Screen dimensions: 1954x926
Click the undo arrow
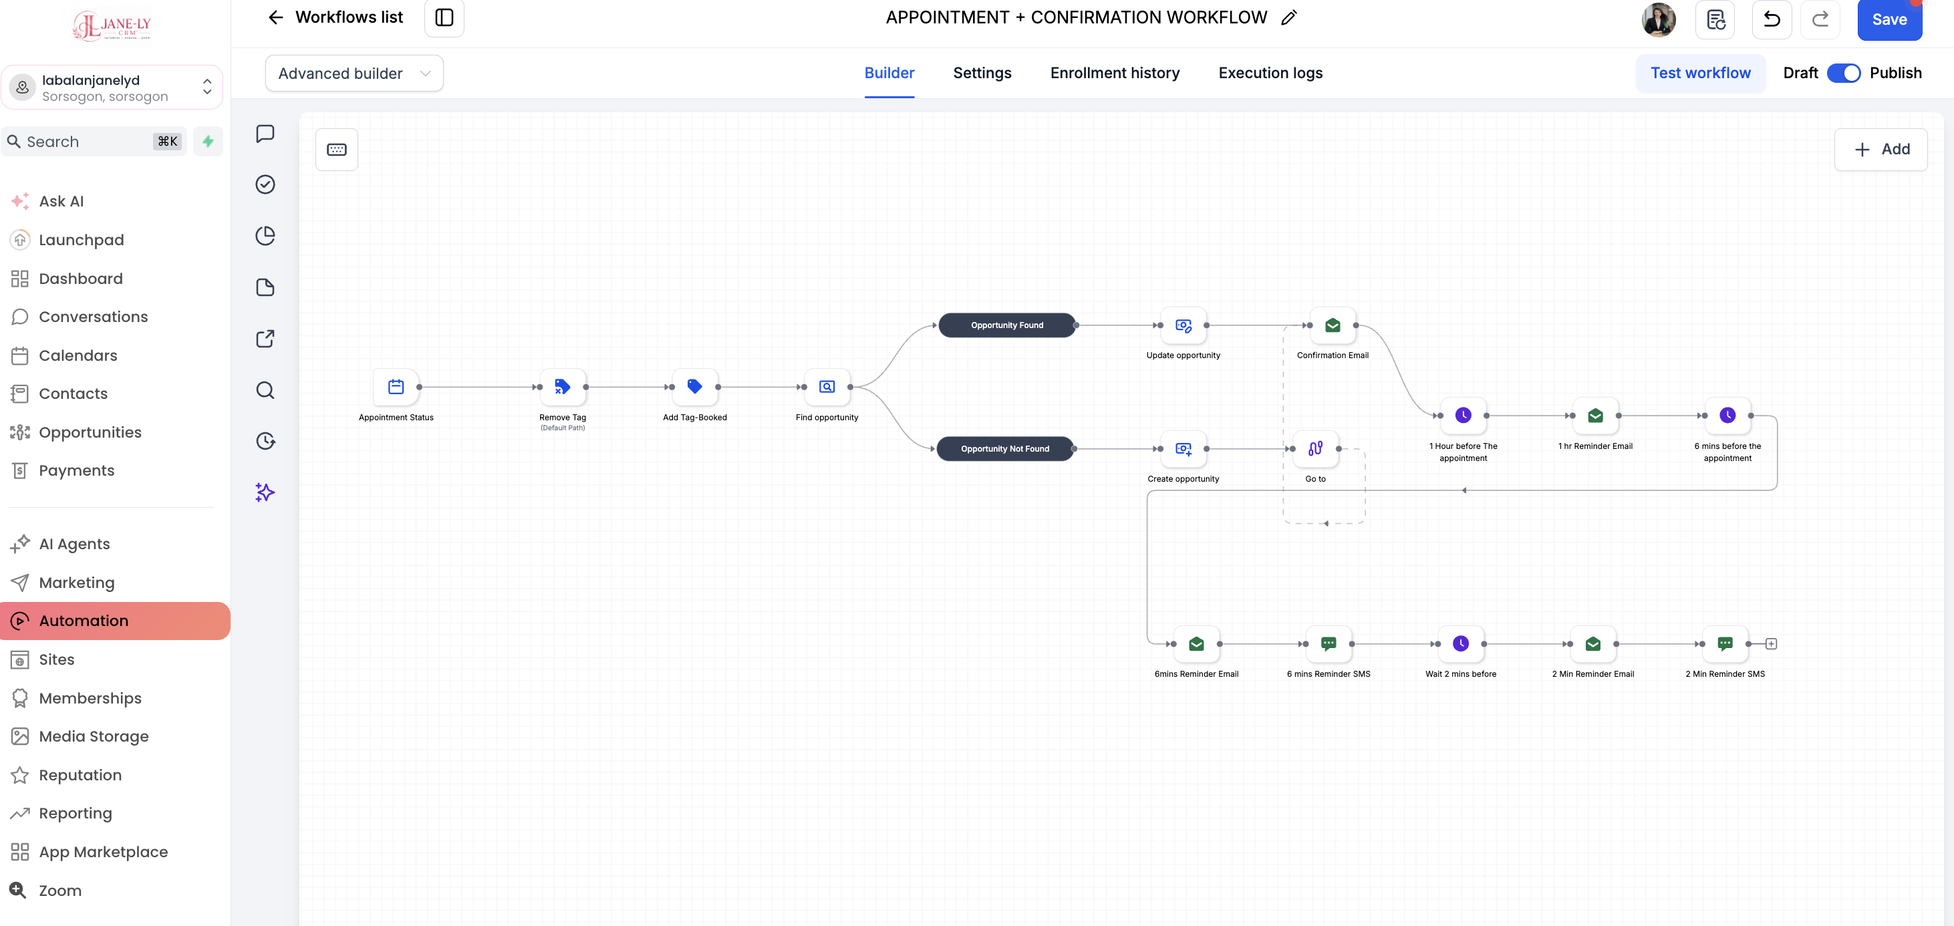point(1772,19)
